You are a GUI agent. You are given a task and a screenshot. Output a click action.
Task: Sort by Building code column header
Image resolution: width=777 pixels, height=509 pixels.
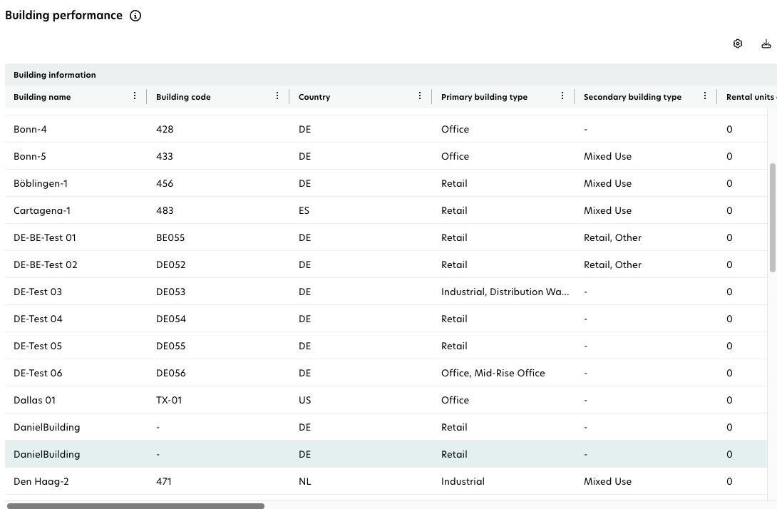(183, 97)
